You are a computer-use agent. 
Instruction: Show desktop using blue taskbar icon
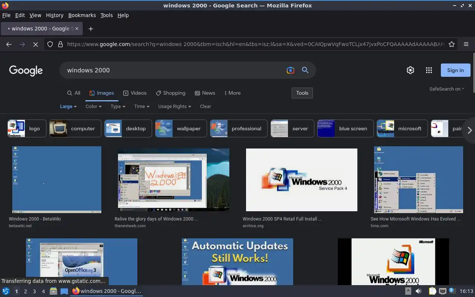click(64, 291)
